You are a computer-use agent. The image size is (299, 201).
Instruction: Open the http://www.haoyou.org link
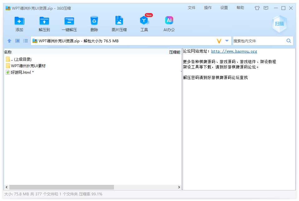click(x=234, y=51)
